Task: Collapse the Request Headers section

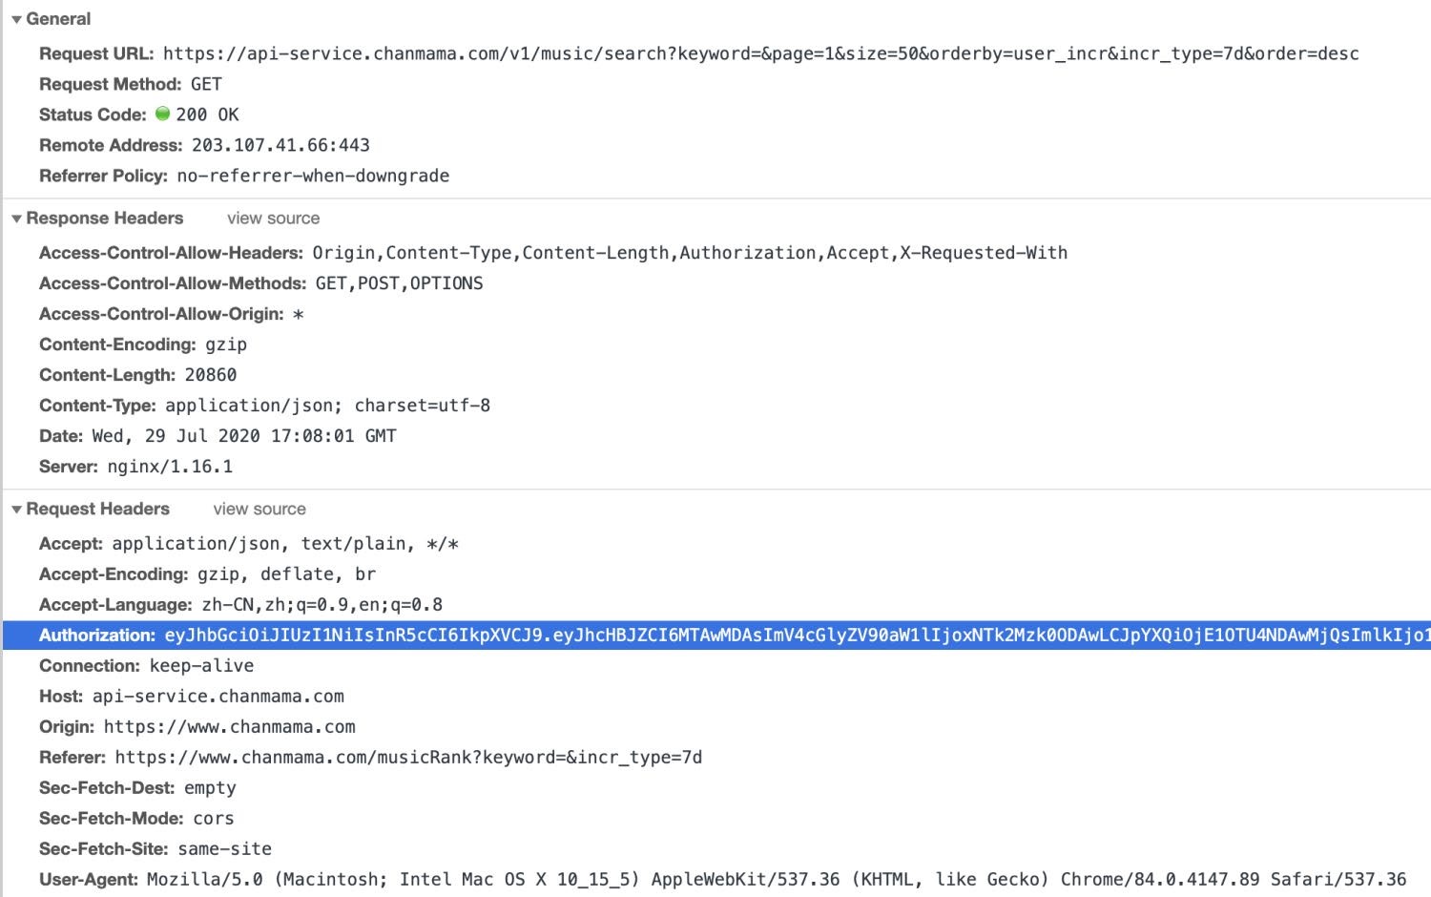Action: (x=16, y=510)
